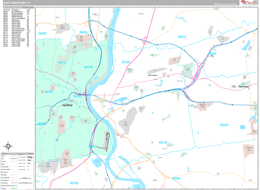The image size is (260, 190).
Task: Click the 06109 label at the bottom of the map
Action: [75, 183]
